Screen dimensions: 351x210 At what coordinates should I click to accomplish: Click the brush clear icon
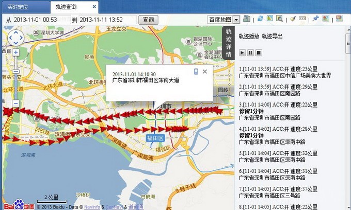tap(293, 19)
